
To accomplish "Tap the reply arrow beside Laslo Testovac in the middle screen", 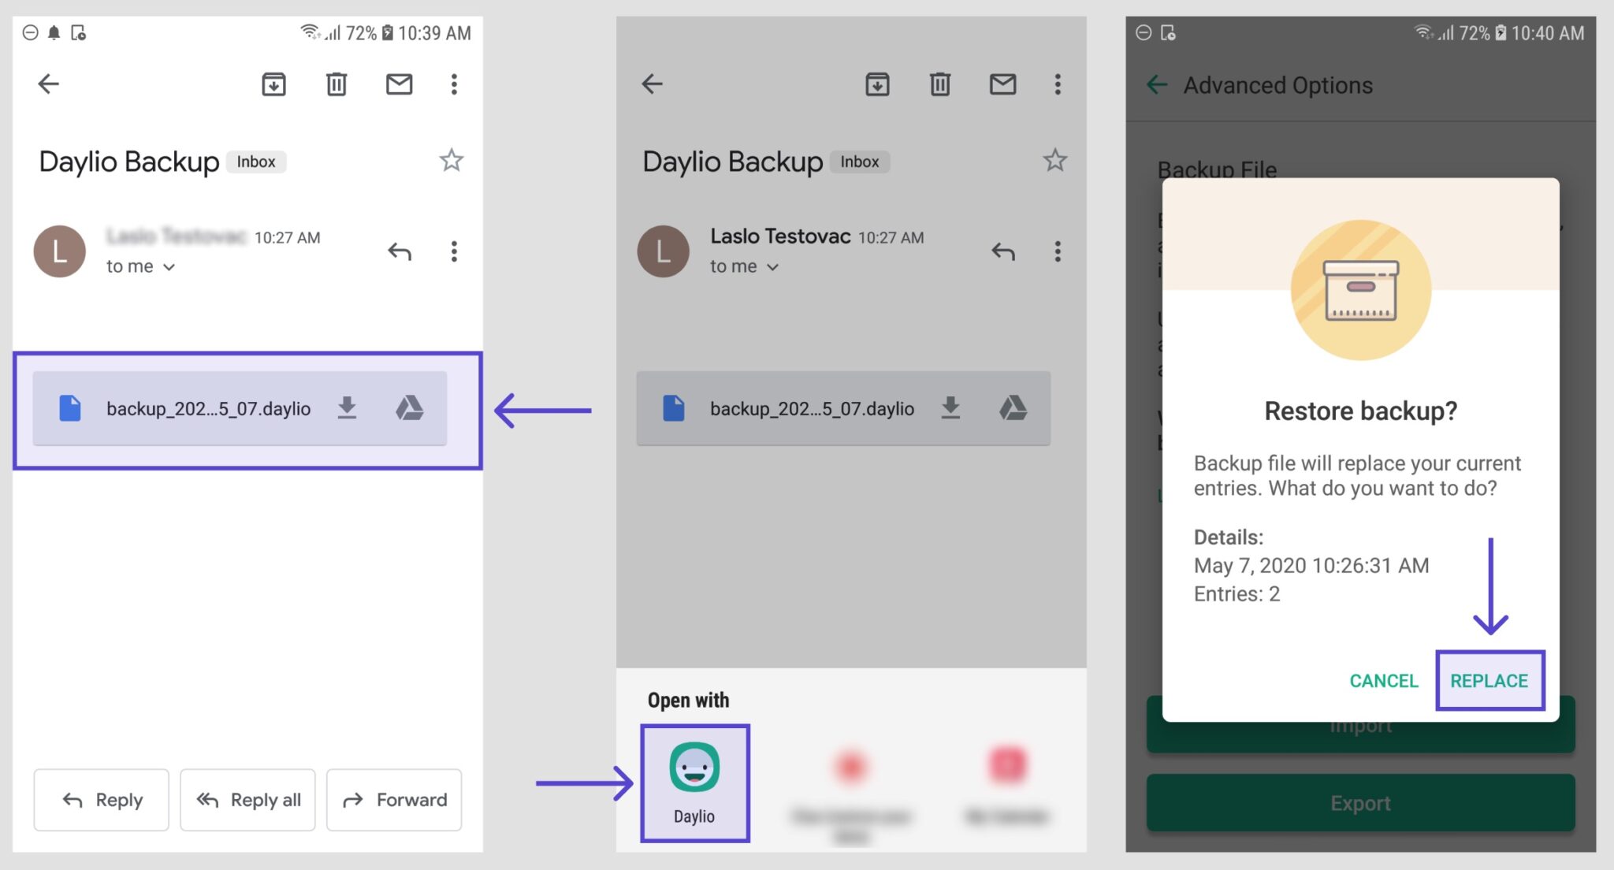I will pyautogui.click(x=1003, y=251).
